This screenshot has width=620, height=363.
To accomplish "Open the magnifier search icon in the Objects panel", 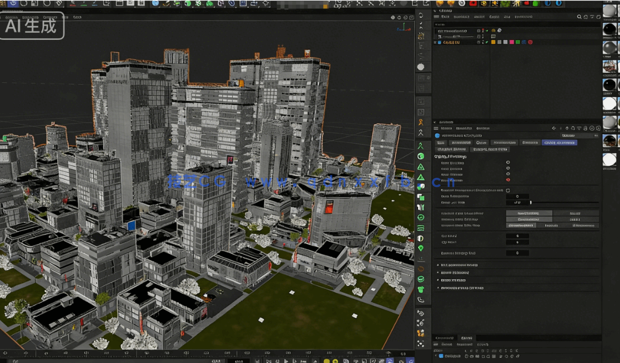I will tap(579, 16).
